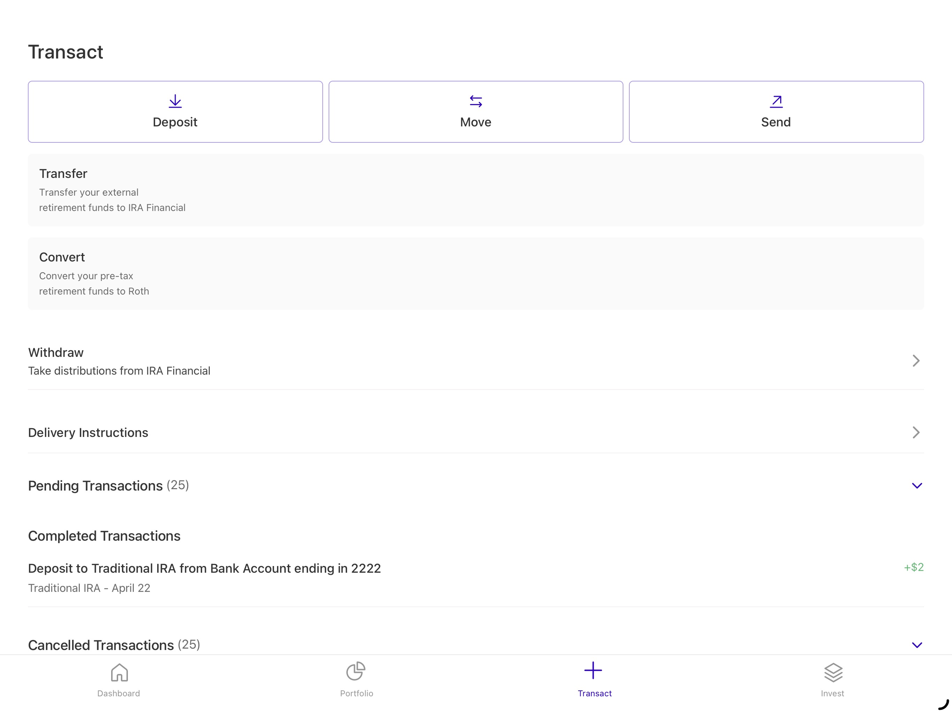This screenshot has width=952, height=713.
Task: Open the Portfolio pie chart icon
Action: point(356,671)
